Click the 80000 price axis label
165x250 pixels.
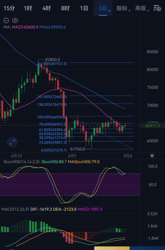point(153,70)
